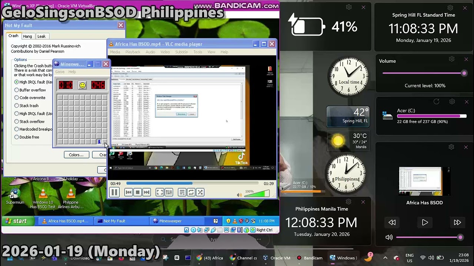
Task: Open the VLC Media menu
Action: [x=115, y=52]
